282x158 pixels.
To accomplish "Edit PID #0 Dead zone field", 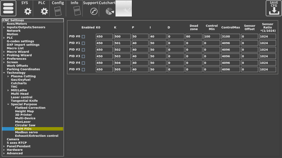I will [x=194, y=37].
